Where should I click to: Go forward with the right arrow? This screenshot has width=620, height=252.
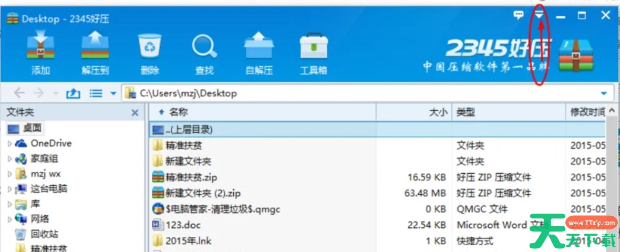pos(38,93)
